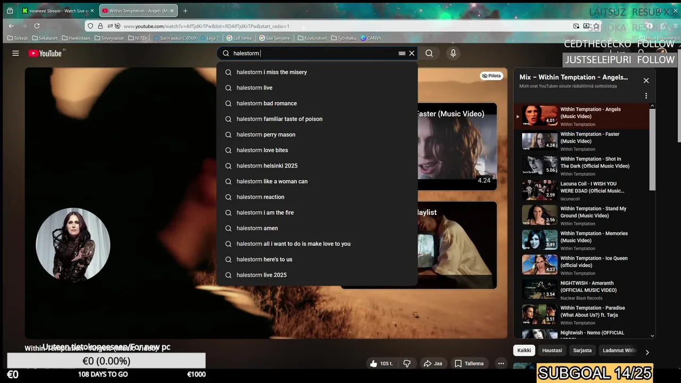
Task: Play Lacuna Coil 'I WISH YOU WERE D3AD'
Action: [x=581, y=190]
